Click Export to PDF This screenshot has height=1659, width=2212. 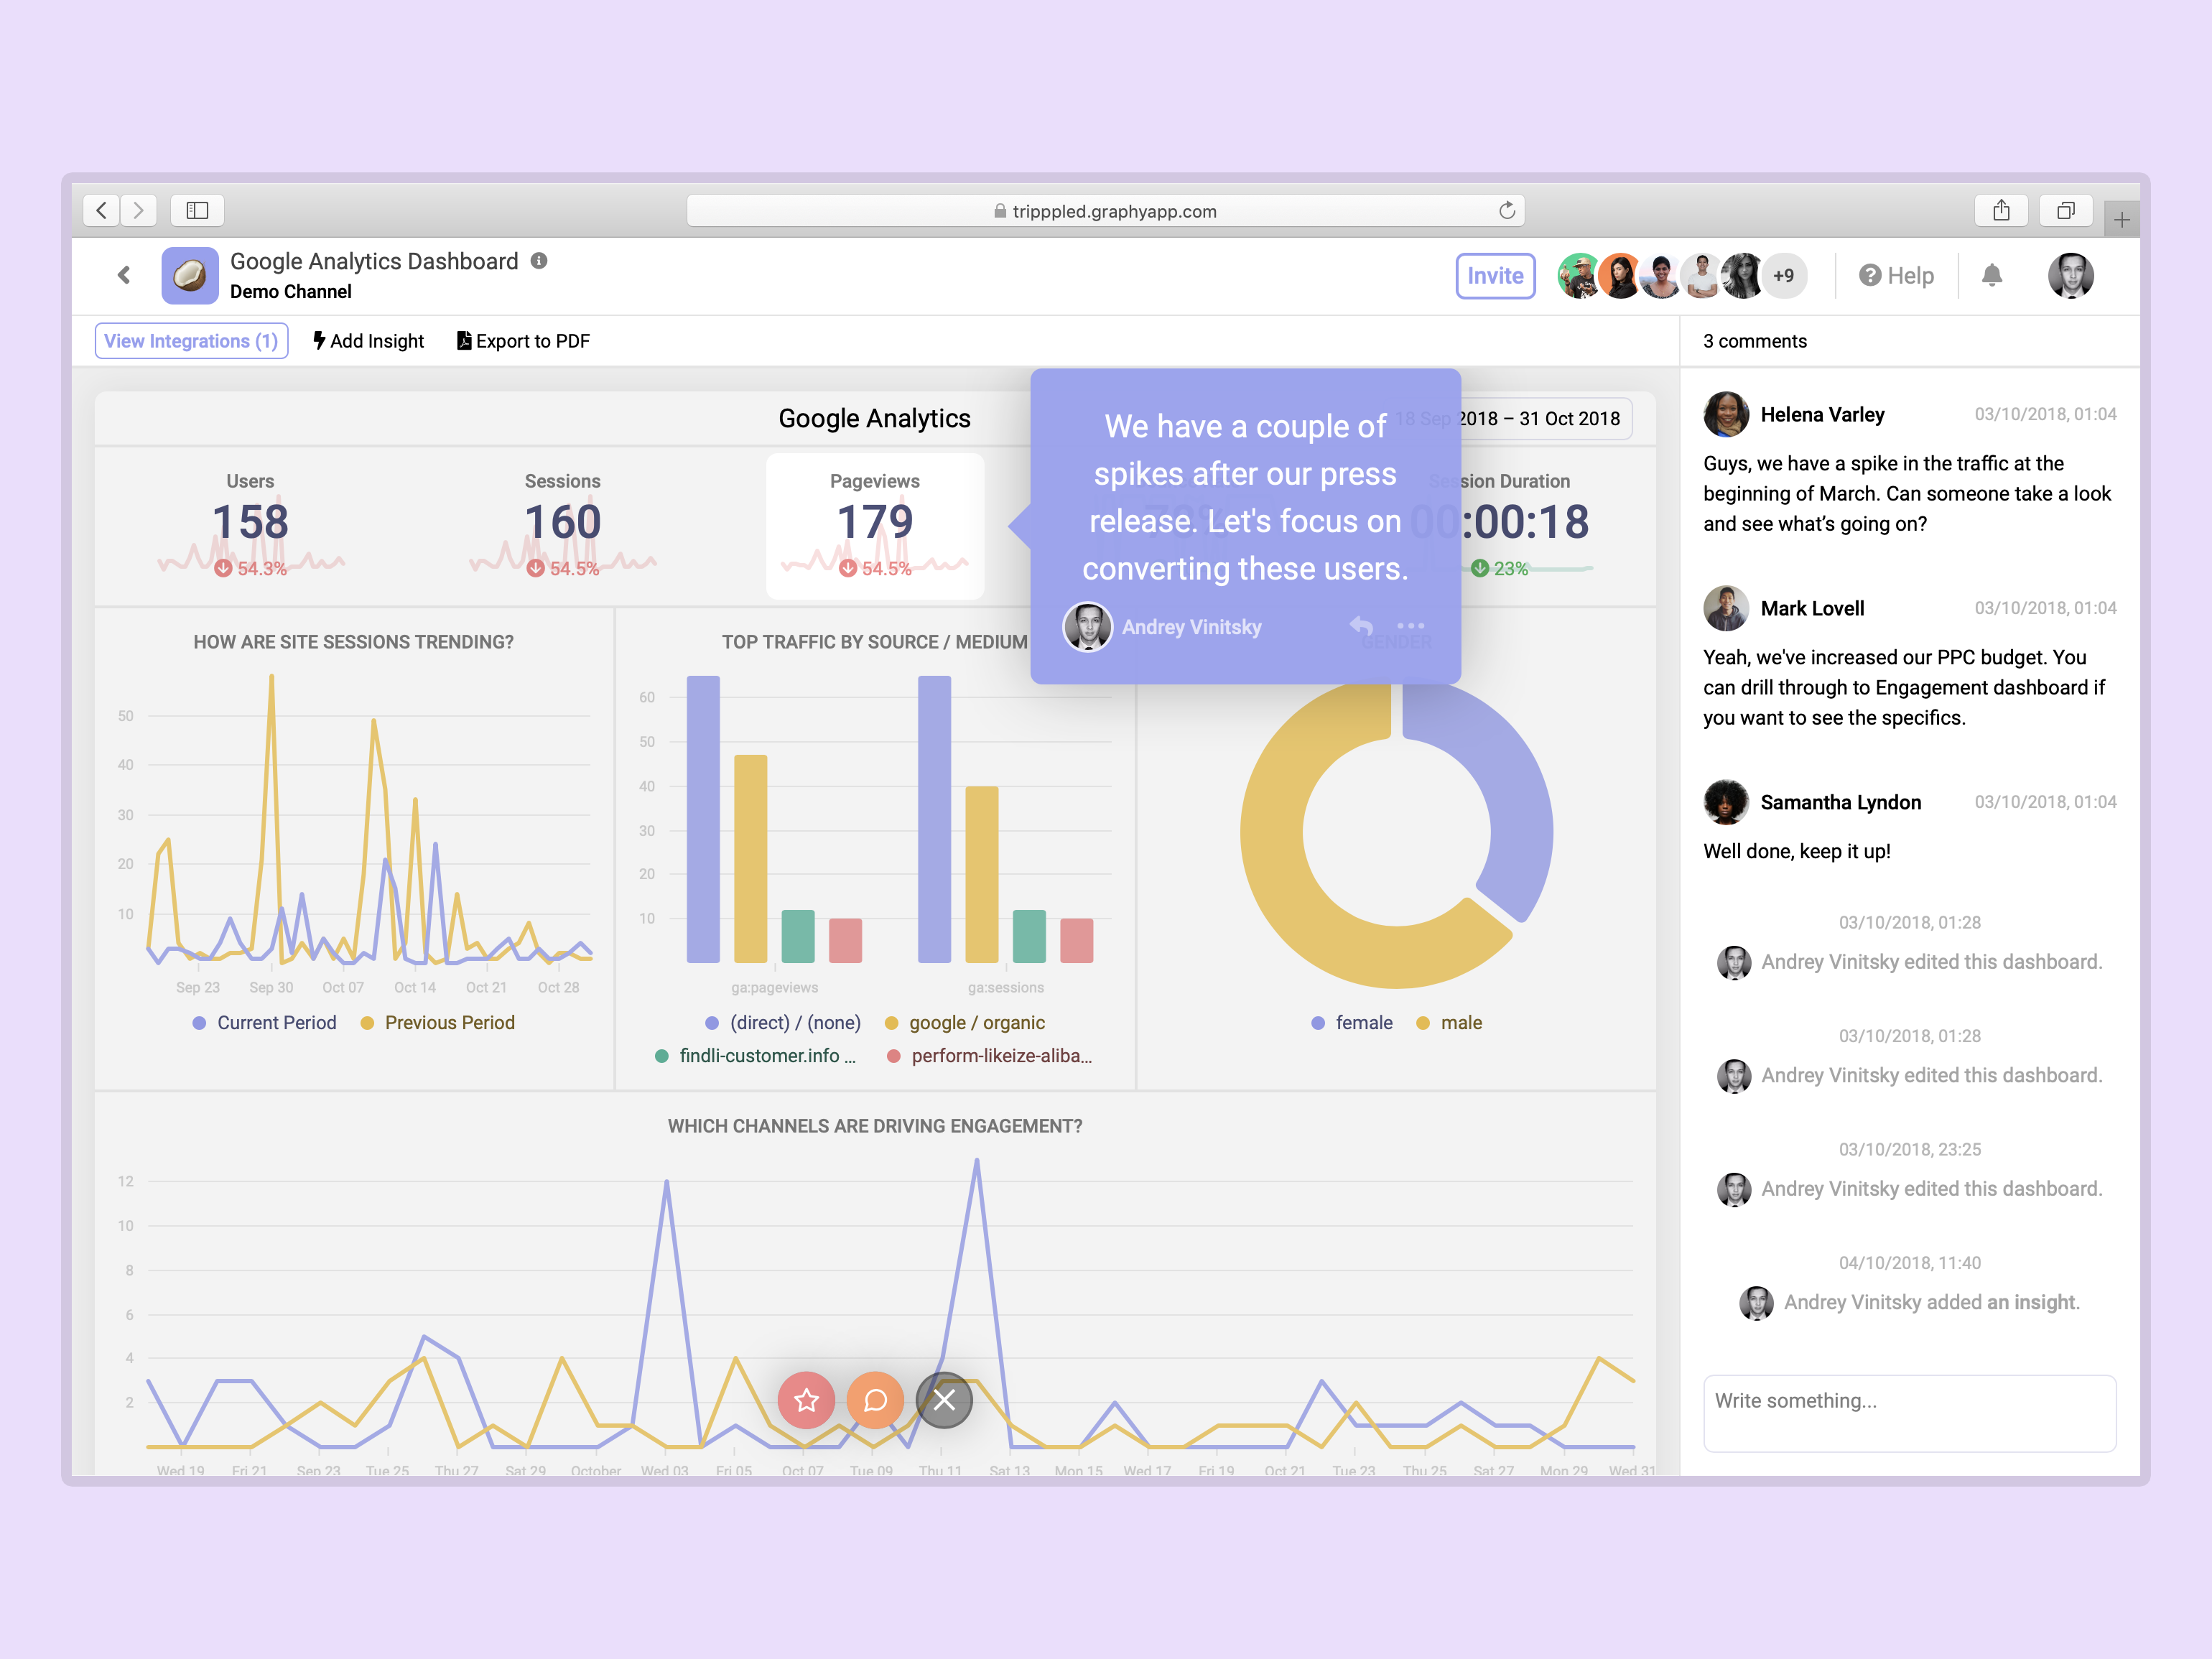[523, 341]
